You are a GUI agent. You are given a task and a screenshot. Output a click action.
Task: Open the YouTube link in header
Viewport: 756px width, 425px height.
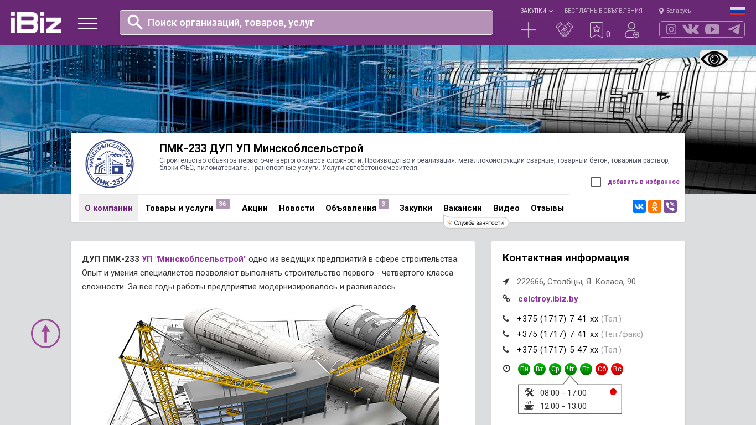(712, 29)
